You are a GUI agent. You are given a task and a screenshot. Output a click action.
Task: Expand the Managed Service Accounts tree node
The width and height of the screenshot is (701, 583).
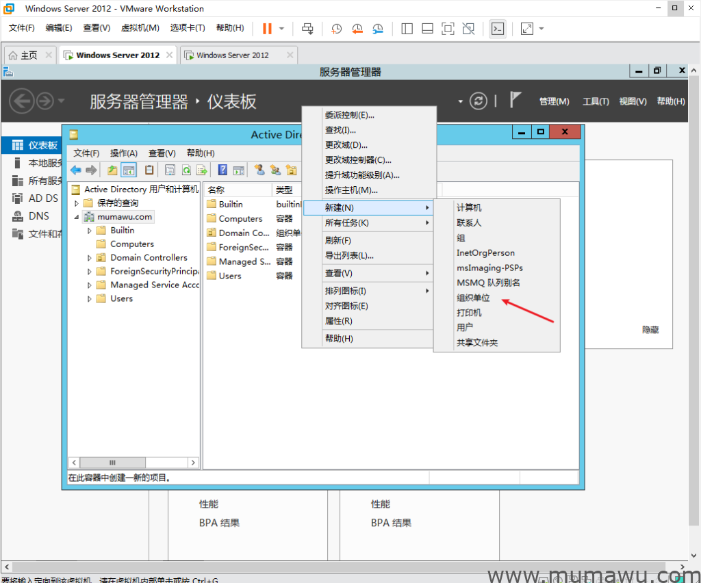click(90, 285)
